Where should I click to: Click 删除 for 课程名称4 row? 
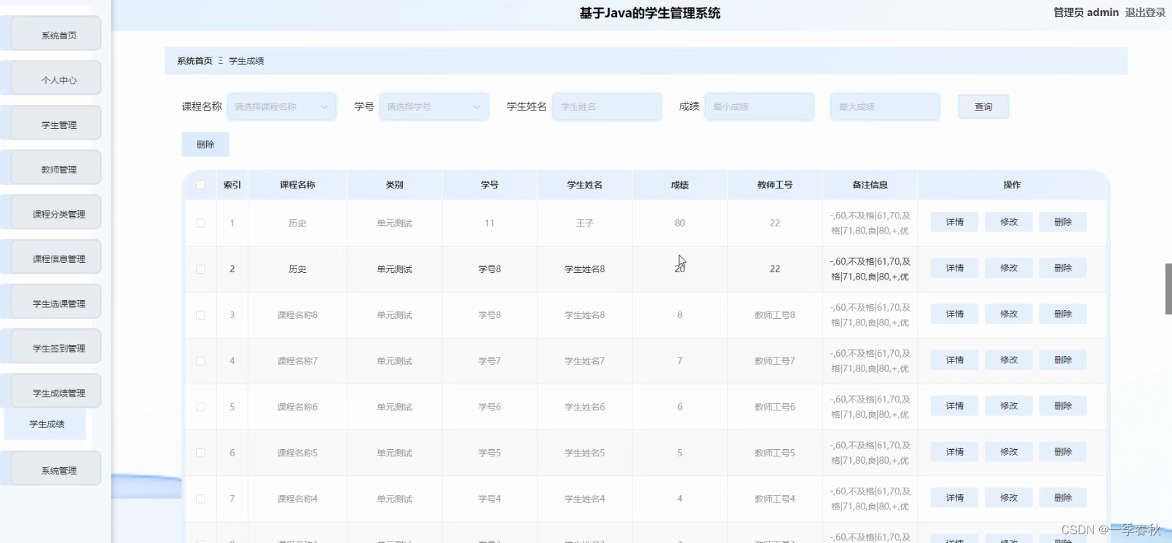1063,497
